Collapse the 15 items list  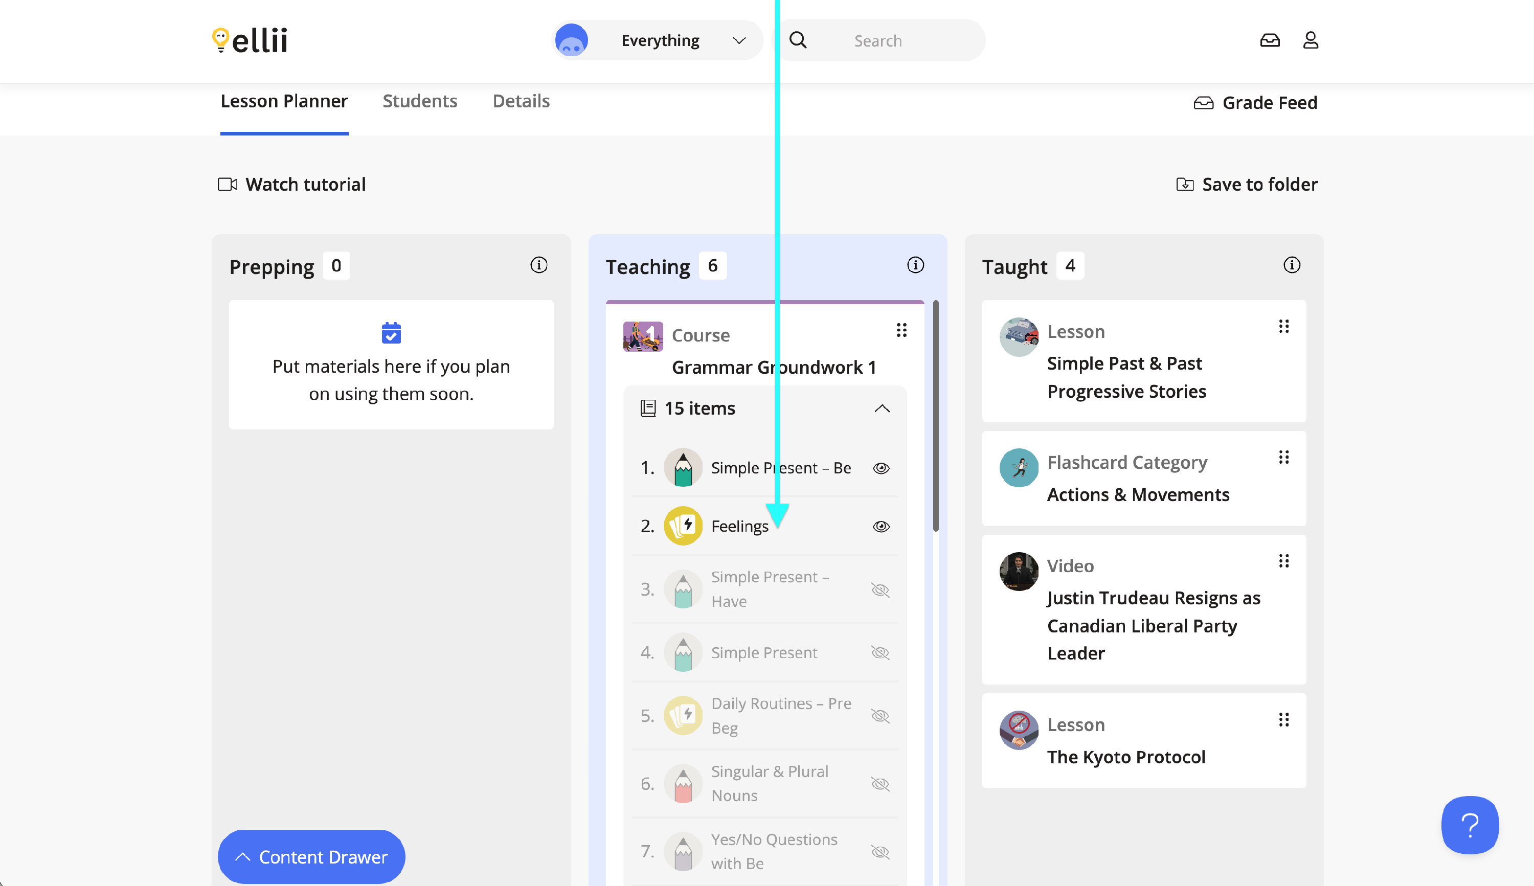coord(882,408)
